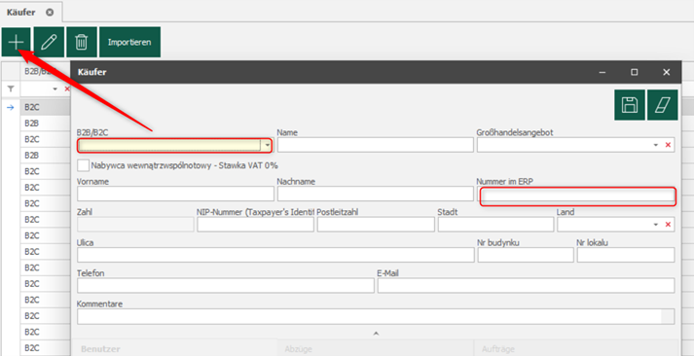Check Nabywca wewnątrzwspólnotowy VAT 0% checkbox
The height and width of the screenshot is (356, 694).
point(83,165)
